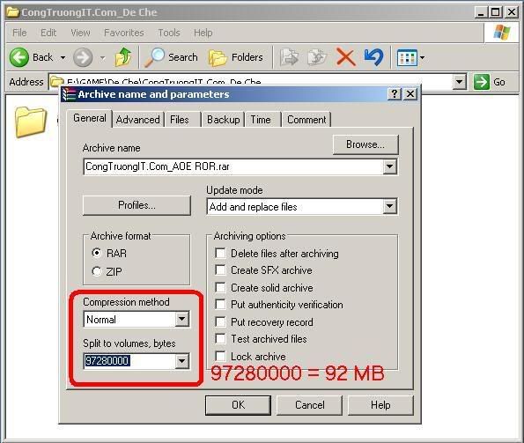Toggle the Folders pane icon
The image size is (524, 443).
click(x=218, y=57)
